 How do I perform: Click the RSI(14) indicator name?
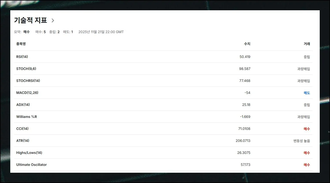(22, 57)
